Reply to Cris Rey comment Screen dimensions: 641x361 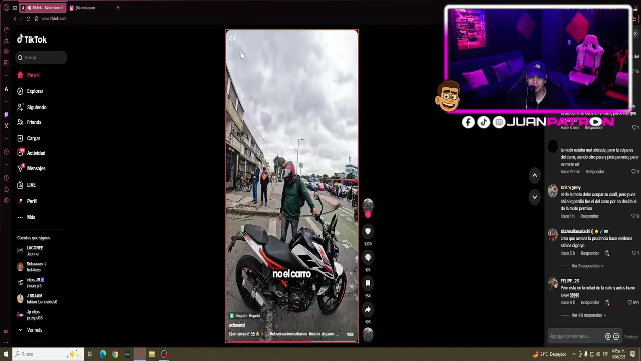[x=589, y=216]
